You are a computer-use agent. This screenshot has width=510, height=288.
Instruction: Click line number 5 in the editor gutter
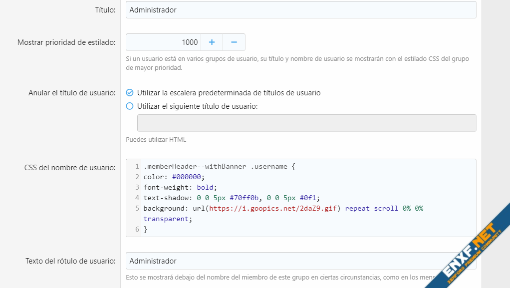click(137, 208)
